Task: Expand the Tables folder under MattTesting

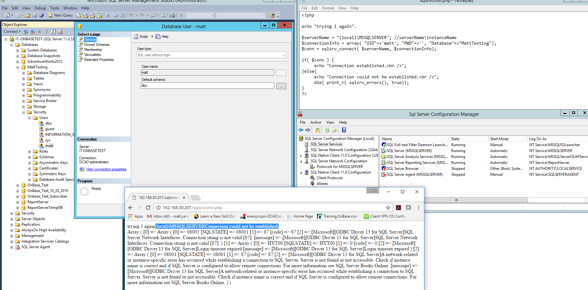Action: [x=23, y=78]
